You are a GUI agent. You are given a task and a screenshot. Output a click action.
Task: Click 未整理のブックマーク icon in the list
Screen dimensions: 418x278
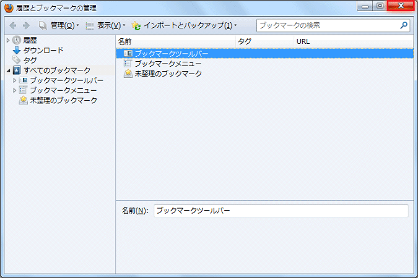click(128, 74)
